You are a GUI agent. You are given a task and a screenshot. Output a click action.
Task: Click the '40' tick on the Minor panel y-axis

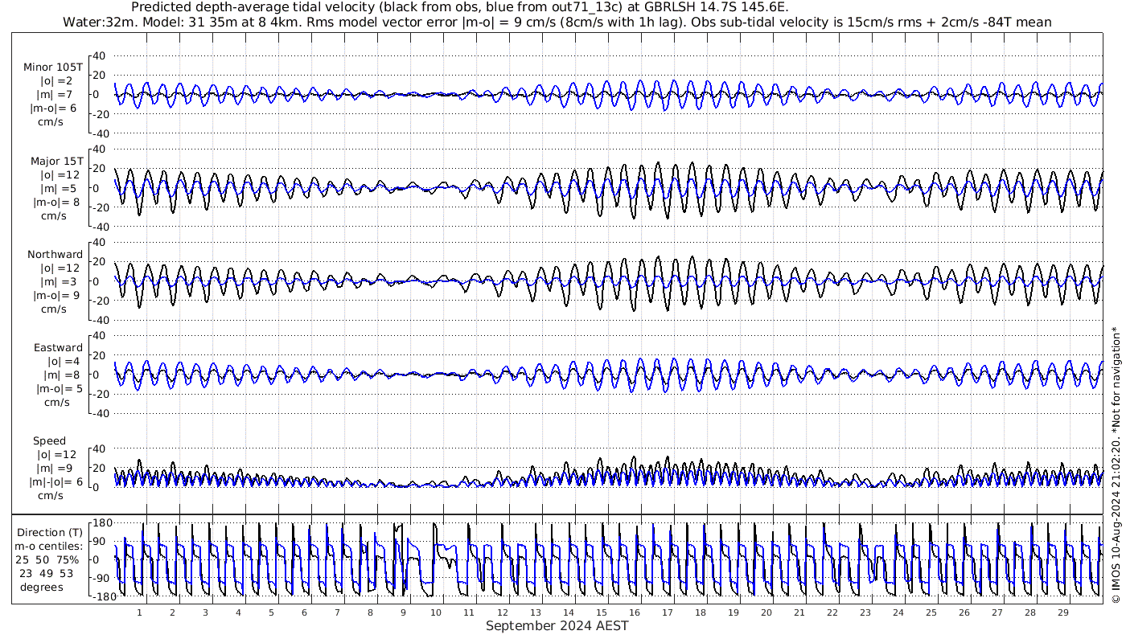[x=99, y=55]
